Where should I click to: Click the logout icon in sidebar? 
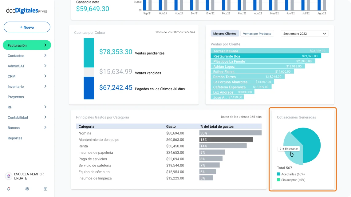point(45,189)
